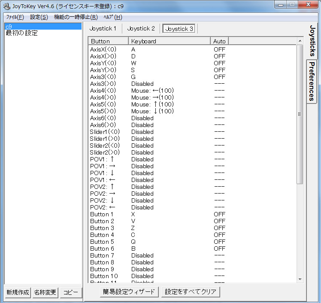Click the コピー button

coord(71,292)
